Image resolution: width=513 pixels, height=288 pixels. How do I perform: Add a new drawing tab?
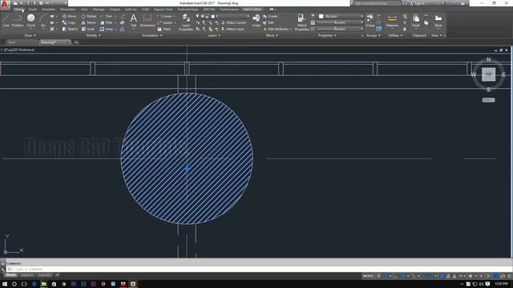point(76,42)
